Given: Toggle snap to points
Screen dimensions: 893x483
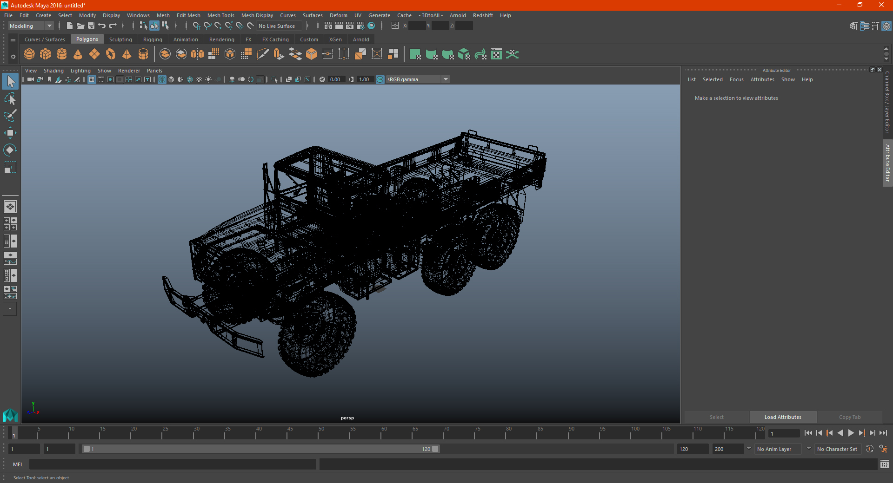Looking at the screenshot, I should [218, 26].
